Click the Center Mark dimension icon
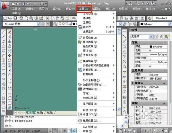Screen dimensions: 172x133 [124, 102]
